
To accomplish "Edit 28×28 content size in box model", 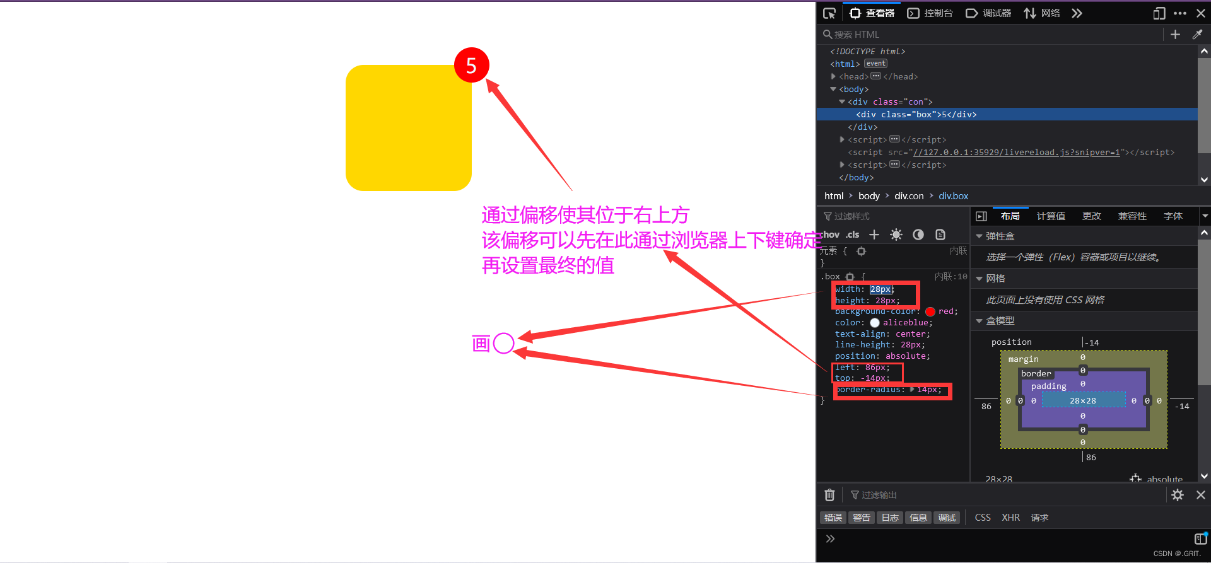I will [1083, 400].
